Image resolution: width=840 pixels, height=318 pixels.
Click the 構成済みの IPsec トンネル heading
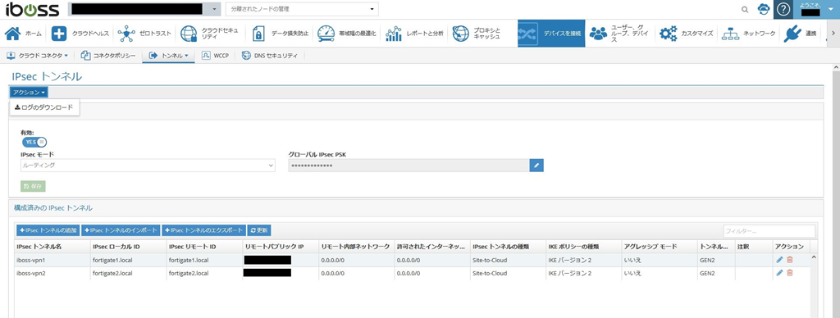coord(53,207)
